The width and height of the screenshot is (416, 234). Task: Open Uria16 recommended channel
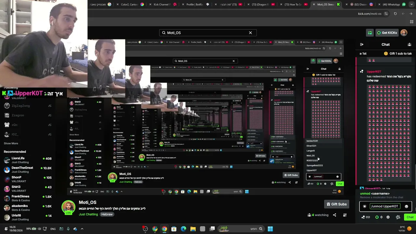27,217
